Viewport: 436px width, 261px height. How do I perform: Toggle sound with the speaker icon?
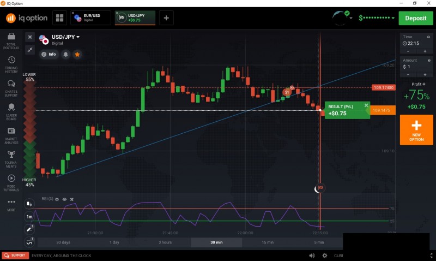(312, 256)
